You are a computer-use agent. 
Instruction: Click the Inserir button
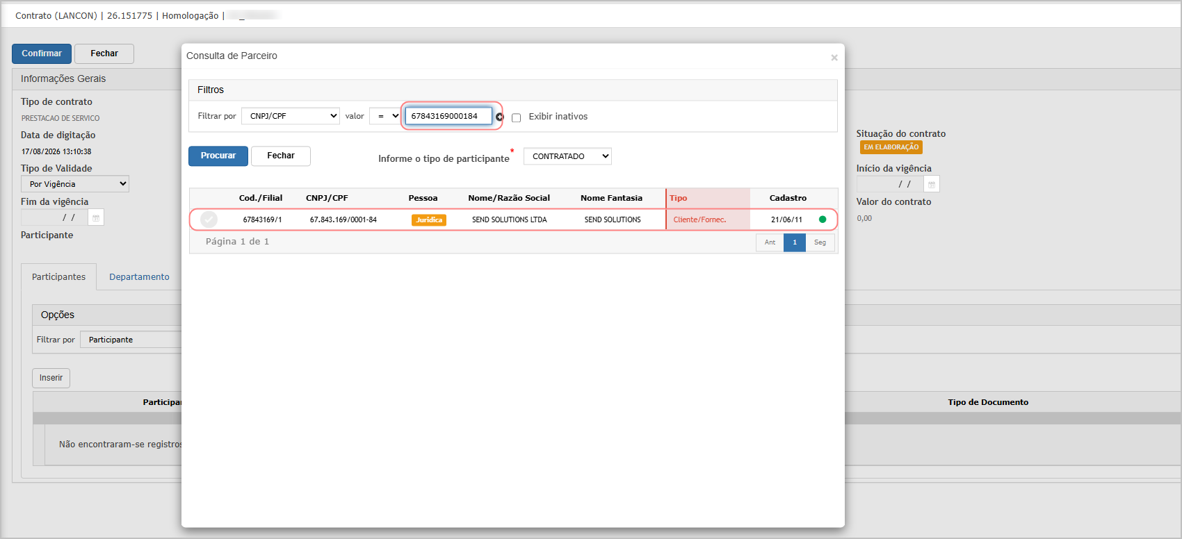[x=51, y=378]
